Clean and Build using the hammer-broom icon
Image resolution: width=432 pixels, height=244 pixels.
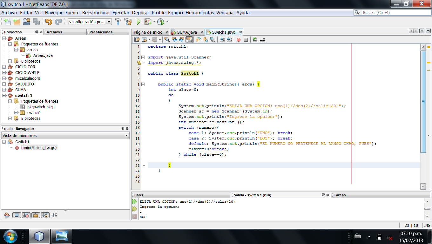128,22
